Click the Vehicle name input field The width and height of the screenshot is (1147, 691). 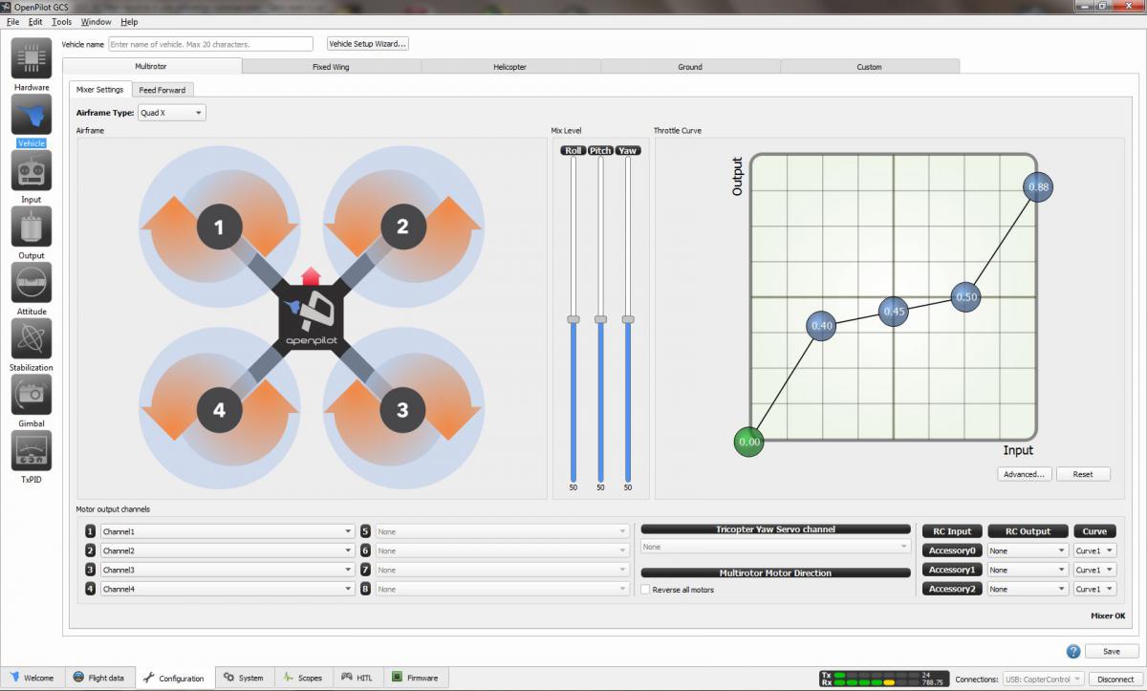(x=210, y=44)
